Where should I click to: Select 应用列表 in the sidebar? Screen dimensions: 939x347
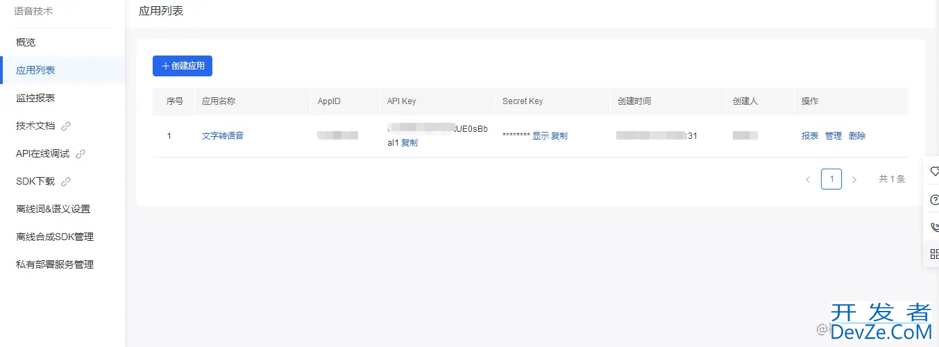(x=35, y=70)
